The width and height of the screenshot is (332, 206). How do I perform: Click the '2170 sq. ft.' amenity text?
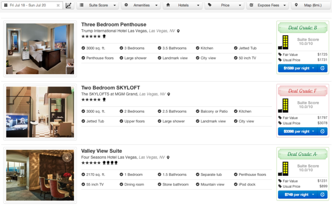(95, 175)
